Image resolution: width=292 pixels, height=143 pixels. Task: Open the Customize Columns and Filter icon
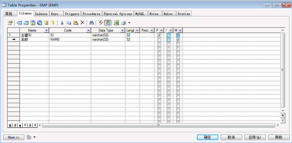101,23
